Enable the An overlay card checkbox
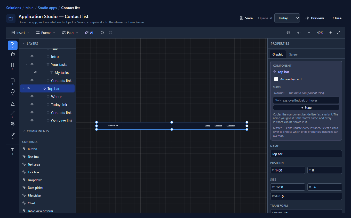This screenshot has height=218, width=351. [x=276, y=79]
